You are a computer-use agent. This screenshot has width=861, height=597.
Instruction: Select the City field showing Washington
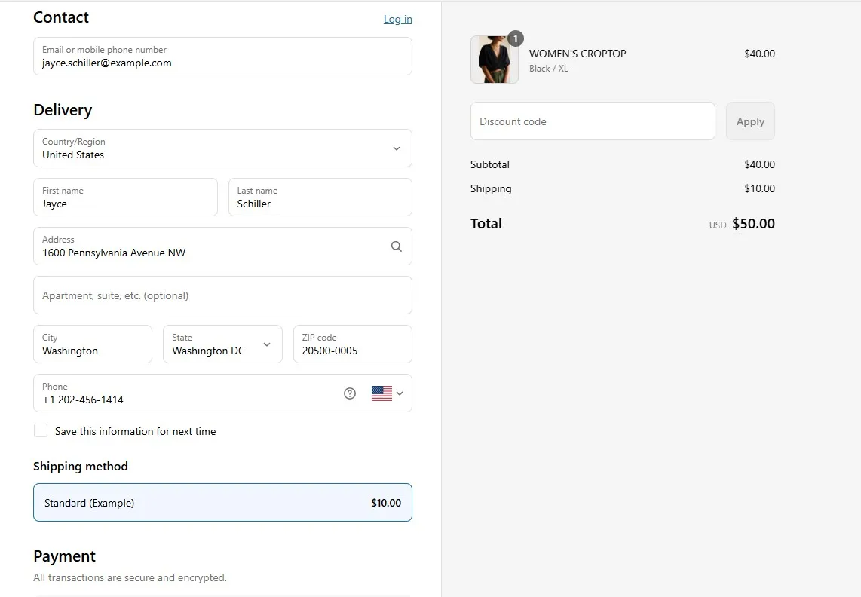(x=92, y=344)
